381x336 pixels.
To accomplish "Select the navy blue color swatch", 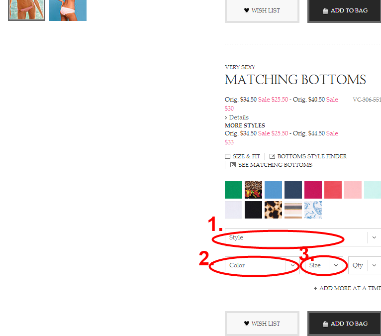I will [x=293, y=190].
